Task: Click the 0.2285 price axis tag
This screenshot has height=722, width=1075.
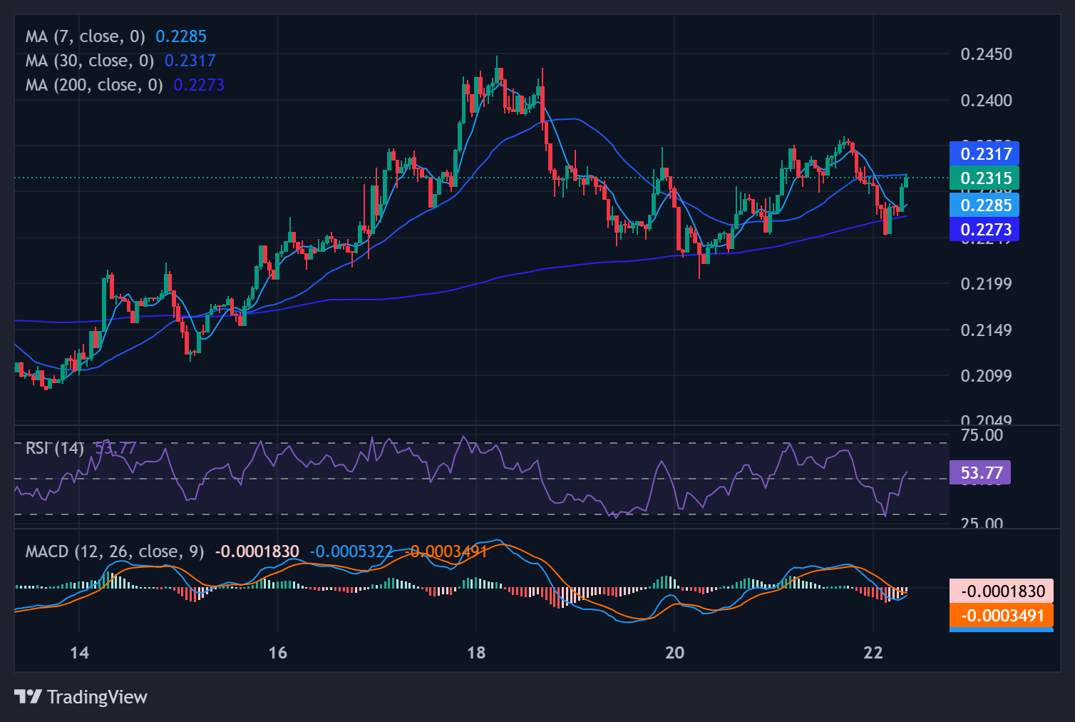Action: coord(984,205)
